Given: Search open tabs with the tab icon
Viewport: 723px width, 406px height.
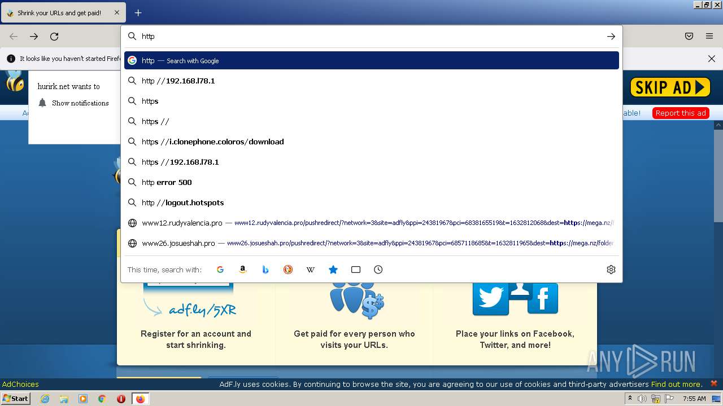Looking at the screenshot, I should 356,270.
